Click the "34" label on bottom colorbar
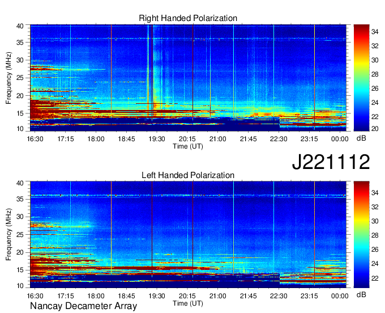This screenshot has width=385, height=313. coord(375,193)
